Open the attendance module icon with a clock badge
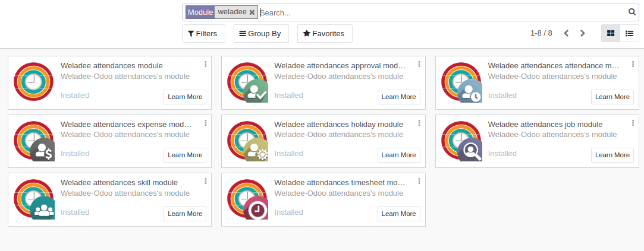The height and width of the screenshot is (251, 644). coord(461,82)
